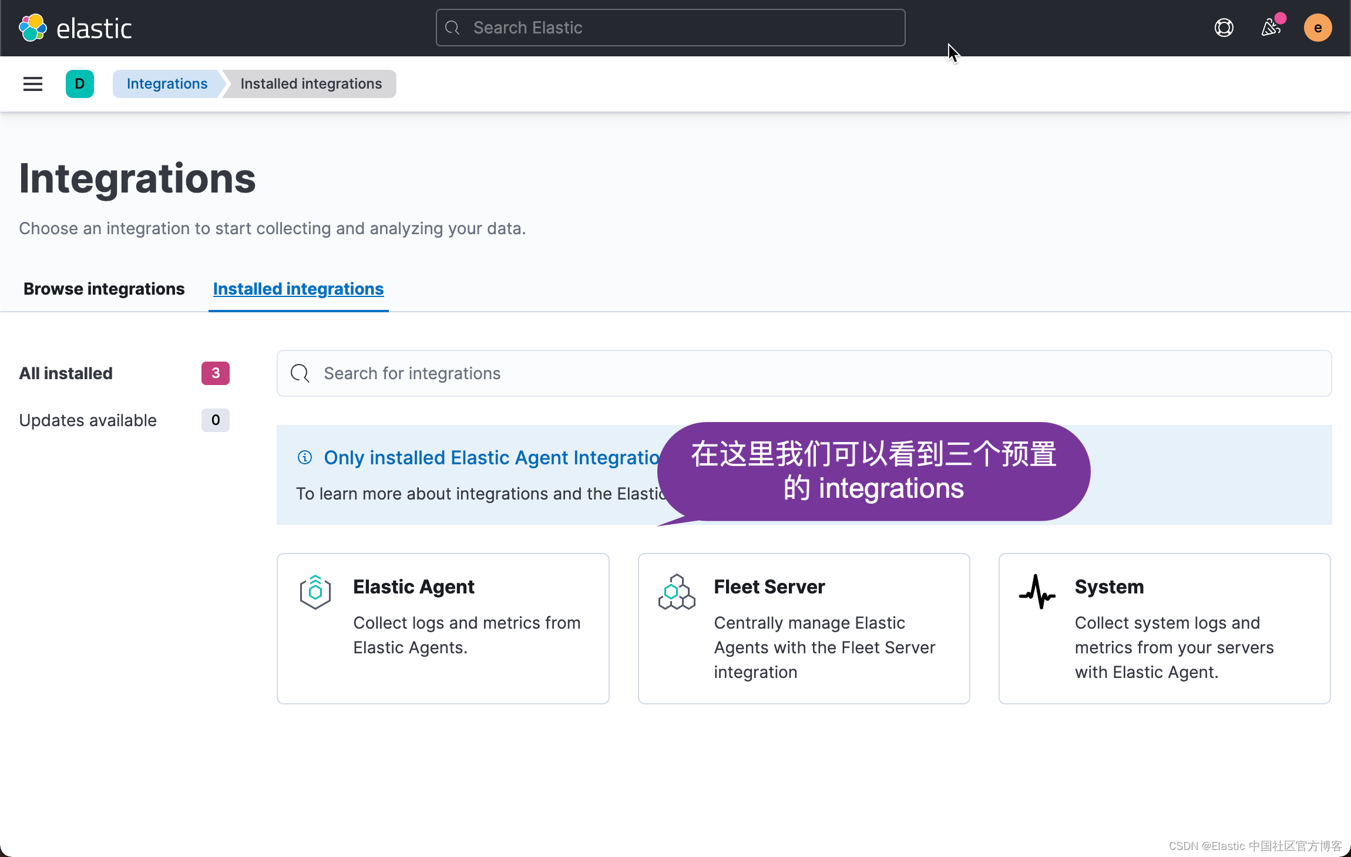Open the newsfeed party popper icon
This screenshot has width=1351, height=857.
click(1271, 27)
